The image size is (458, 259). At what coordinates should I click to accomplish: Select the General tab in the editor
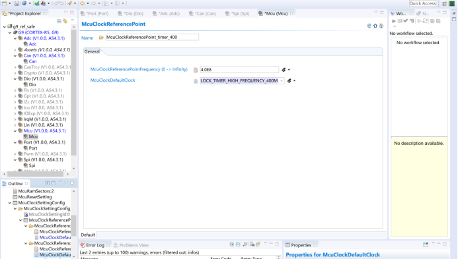tap(92, 51)
